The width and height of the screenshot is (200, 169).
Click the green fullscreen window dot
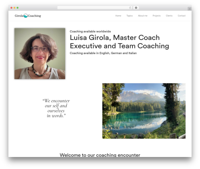click(18, 8)
